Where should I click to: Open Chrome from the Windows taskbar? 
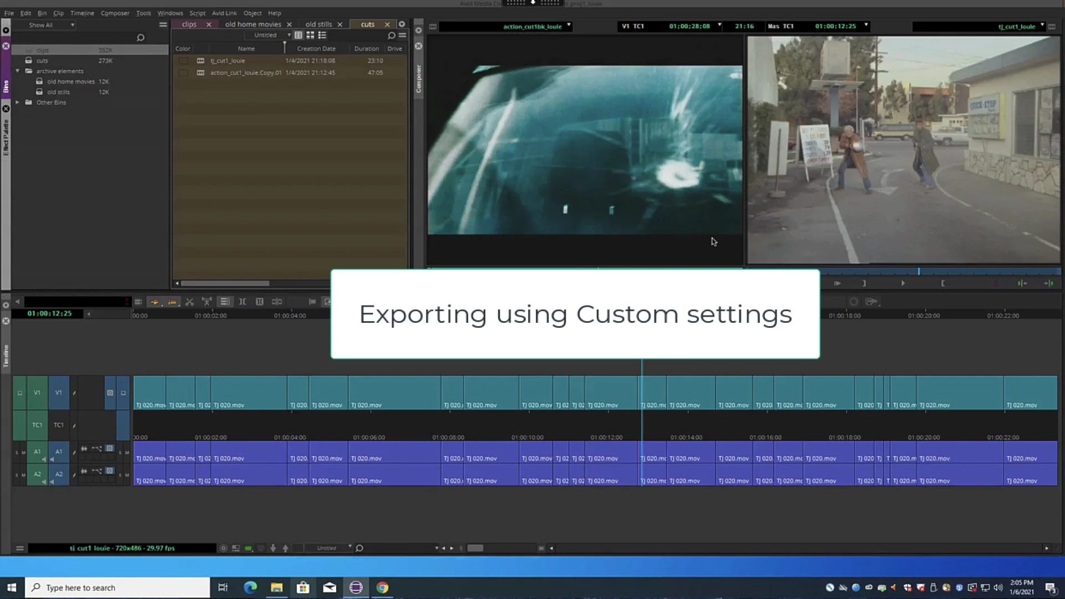(382, 587)
